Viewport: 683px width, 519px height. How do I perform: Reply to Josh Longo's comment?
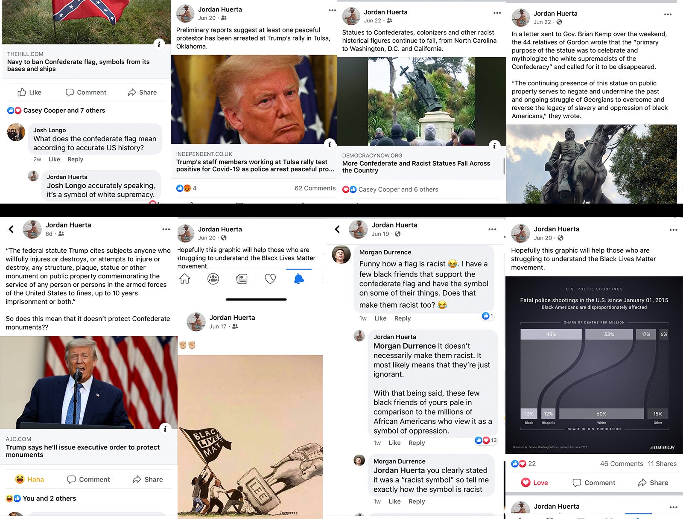(75, 159)
